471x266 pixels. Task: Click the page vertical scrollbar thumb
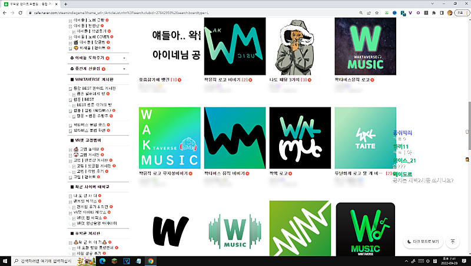pos(469,126)
